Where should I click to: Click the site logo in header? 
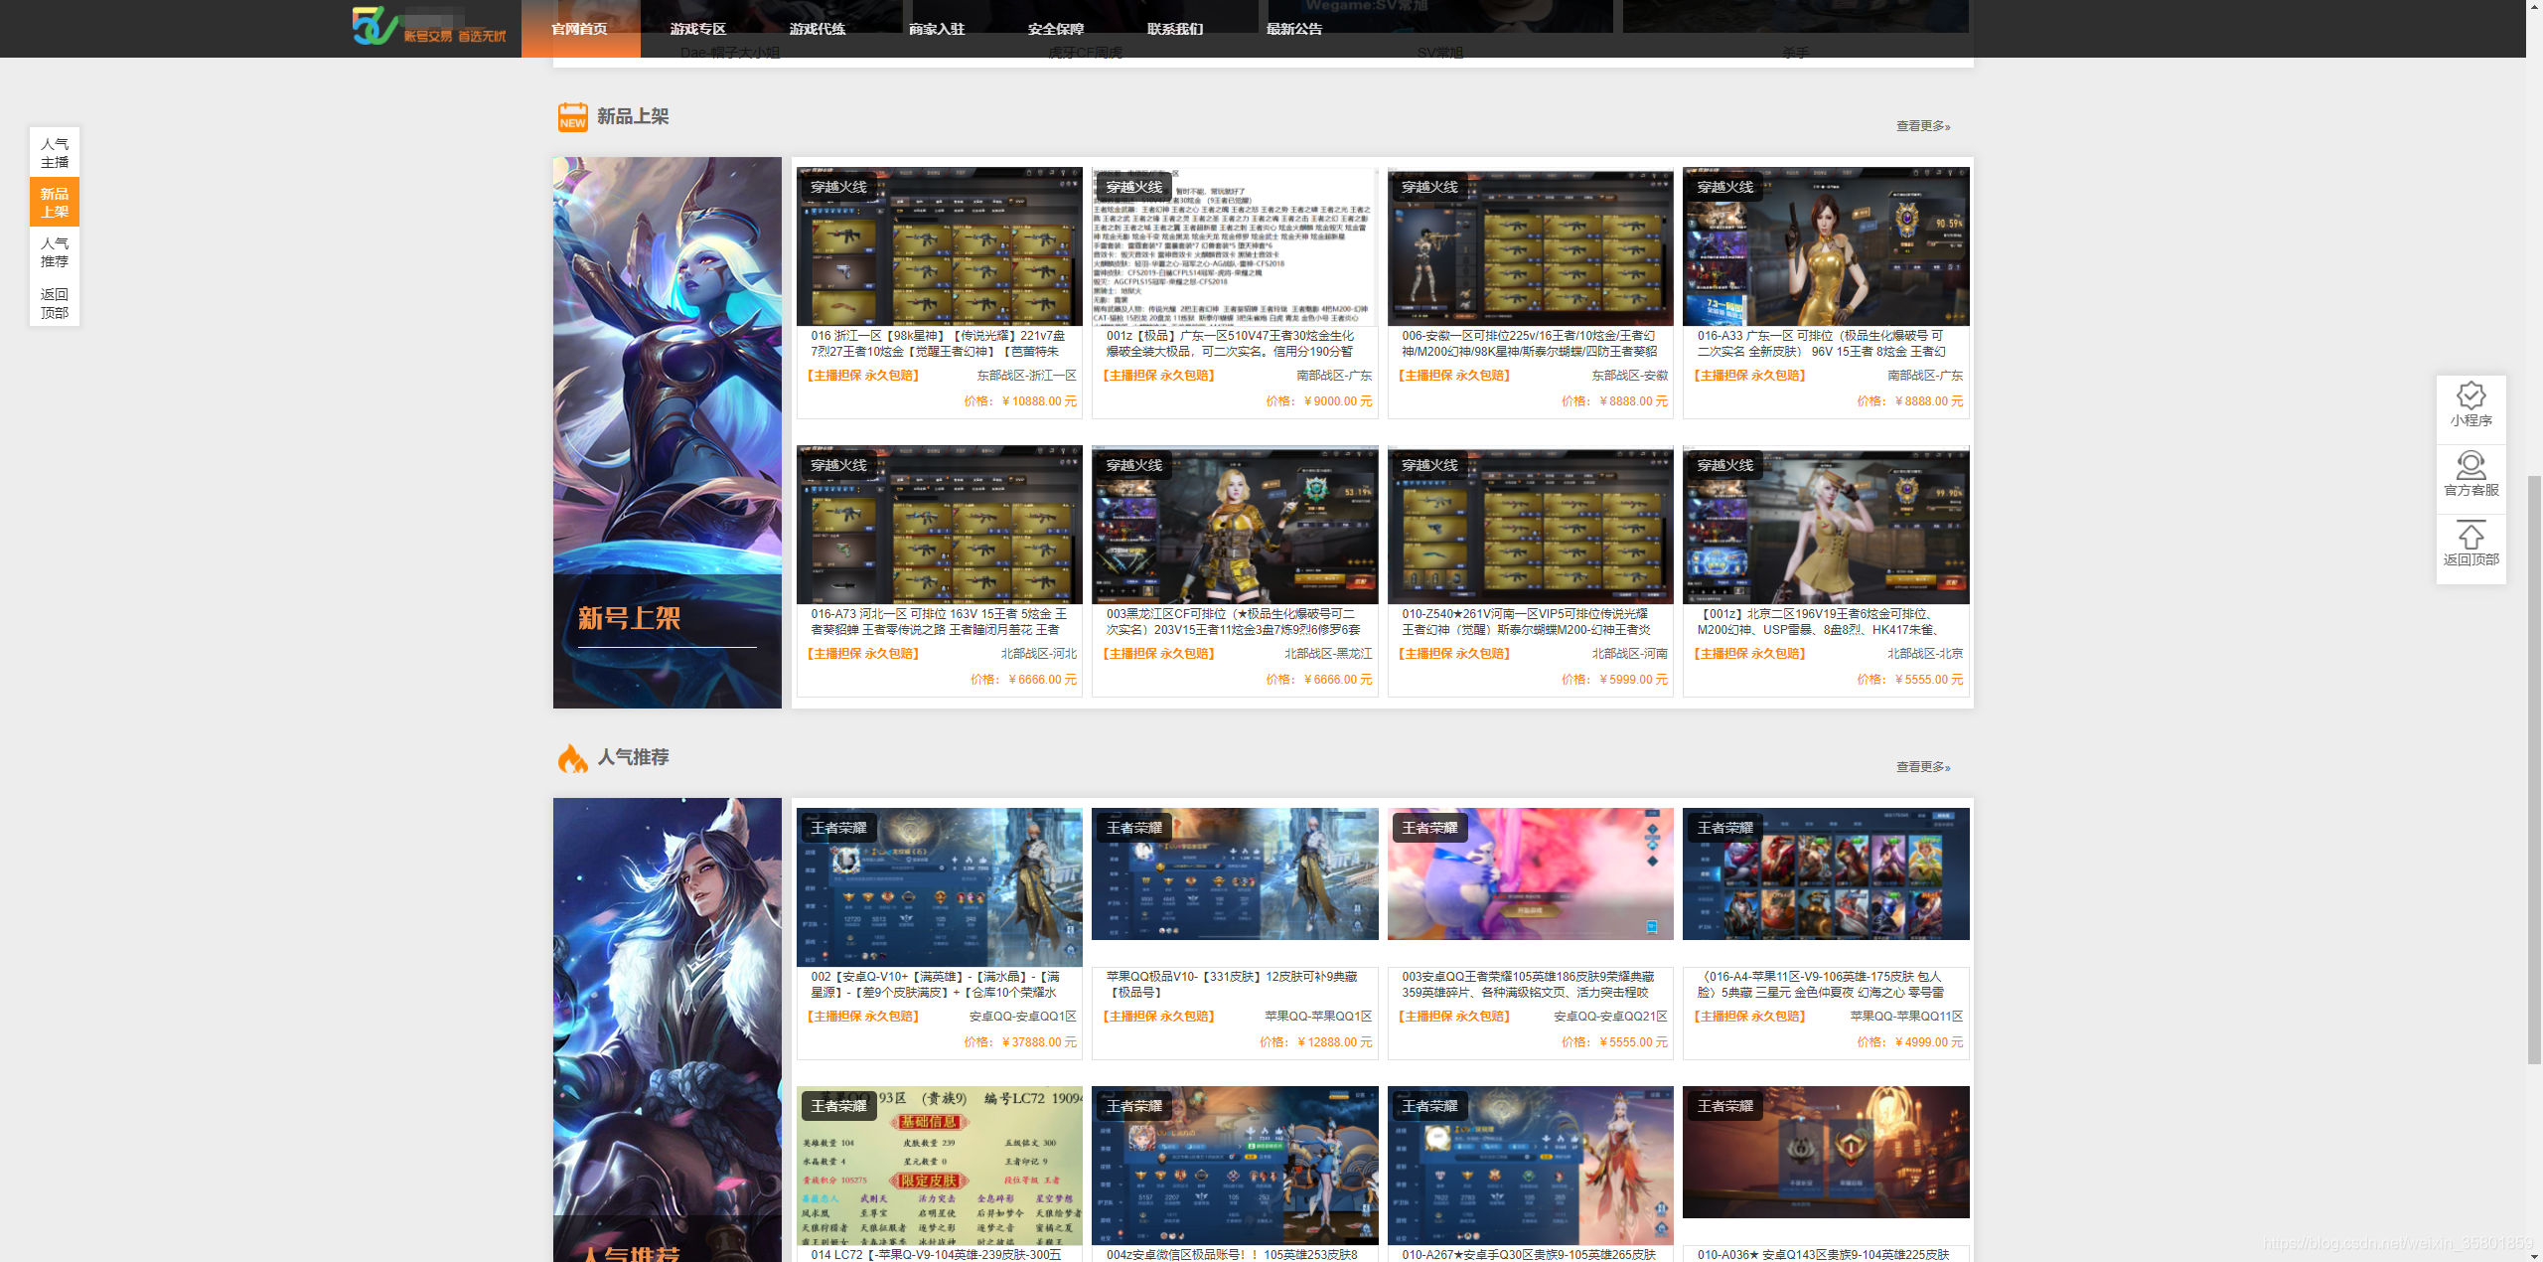(x=429, y=26)
